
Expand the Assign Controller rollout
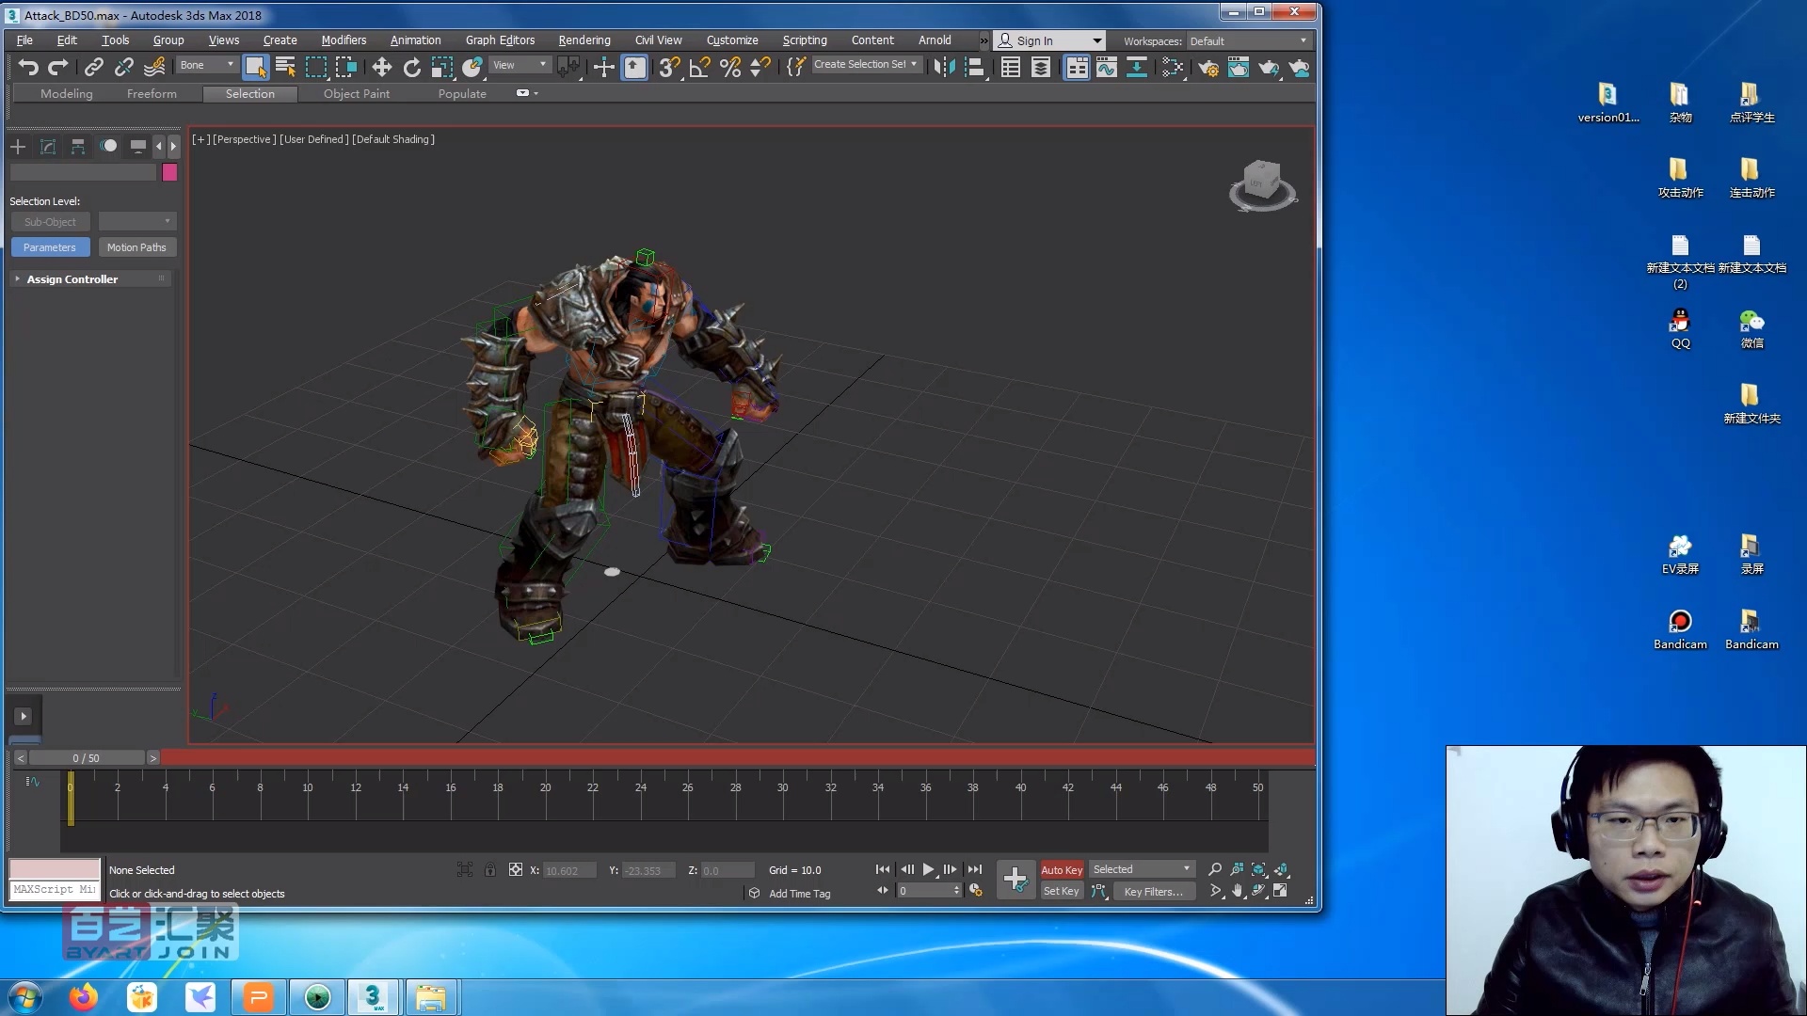coord(72,279)
